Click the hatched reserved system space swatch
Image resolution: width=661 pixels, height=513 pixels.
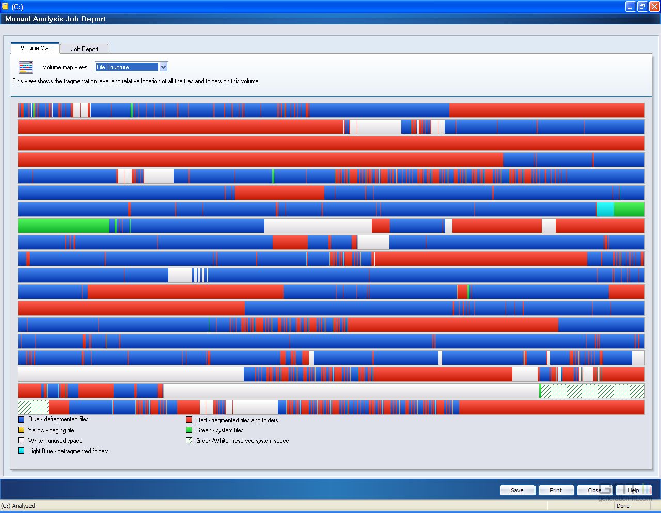tap(189, 440)
